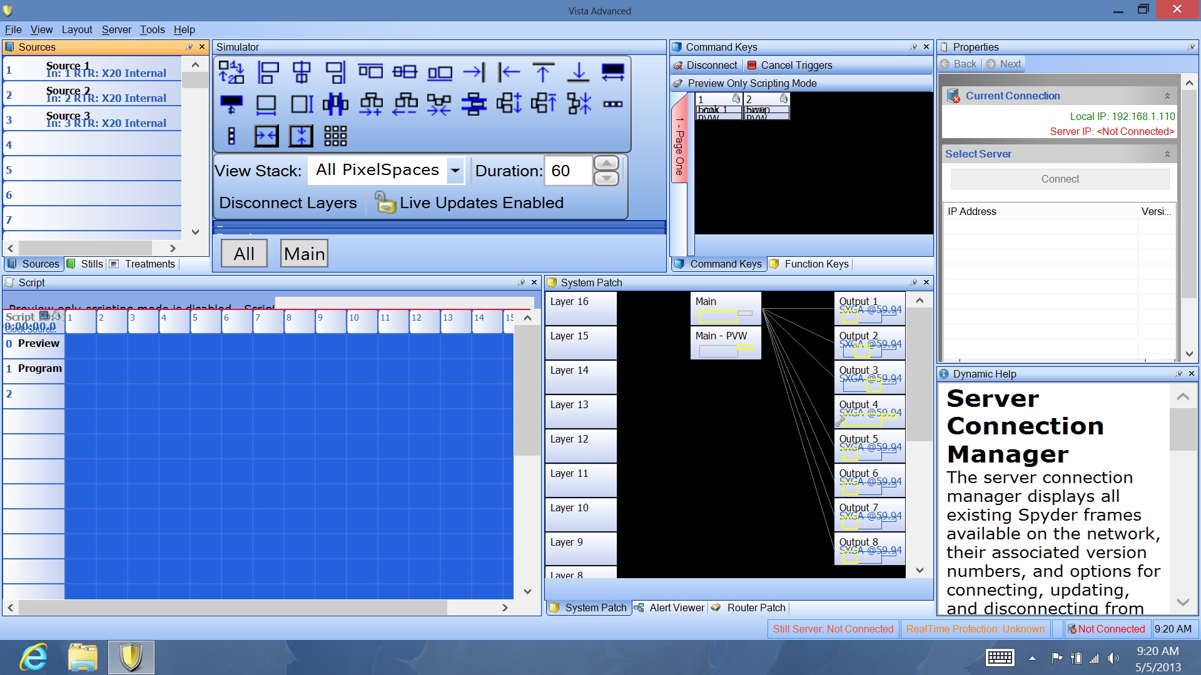Remove vertical spacing between layers
This screenshot has height=675, width=1201.
click(x=579, y=104)
